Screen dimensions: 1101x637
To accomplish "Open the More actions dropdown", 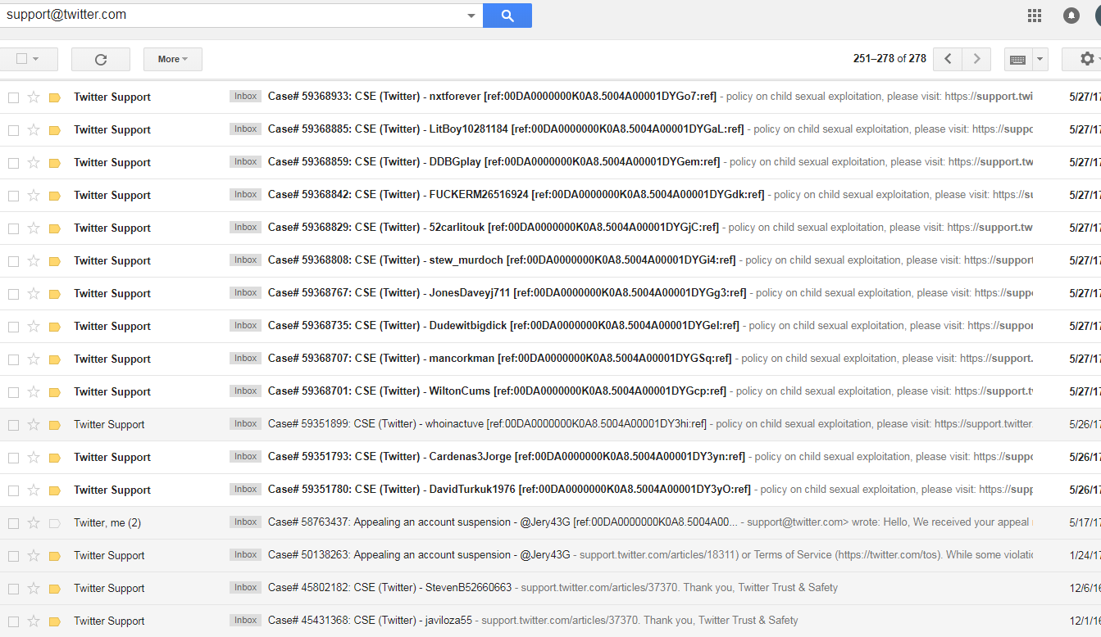I will pos(172,59).
